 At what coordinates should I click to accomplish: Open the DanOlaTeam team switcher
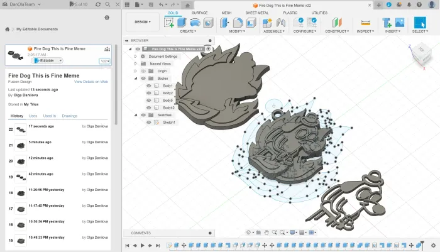(x=22, y=4)
